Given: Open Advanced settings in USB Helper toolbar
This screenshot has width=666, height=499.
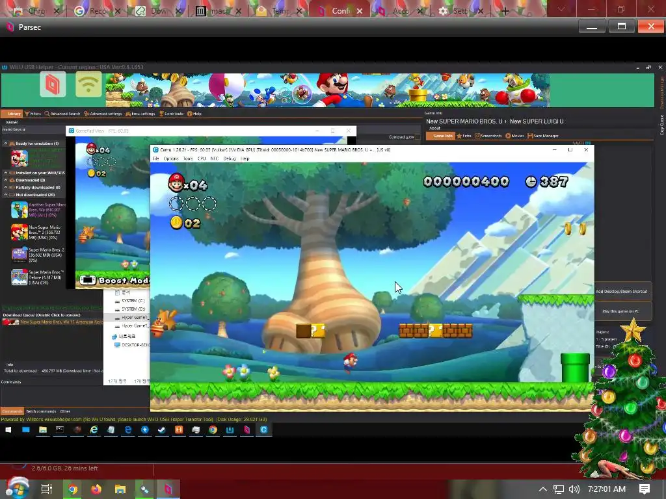Looking at the screenshot, I should [x=103, y=114].
